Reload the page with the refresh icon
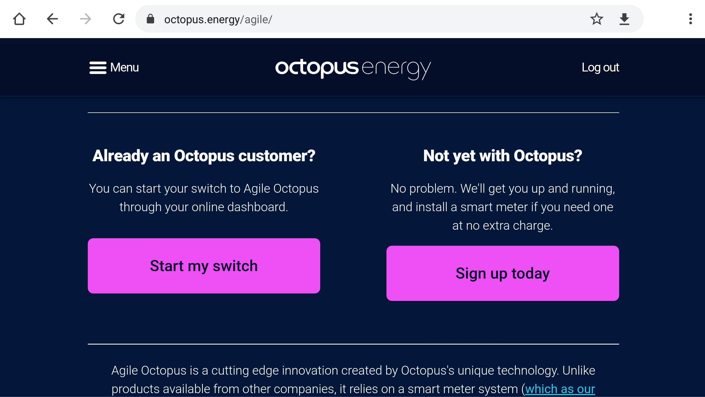705x397 pixels. click(119, 19)
